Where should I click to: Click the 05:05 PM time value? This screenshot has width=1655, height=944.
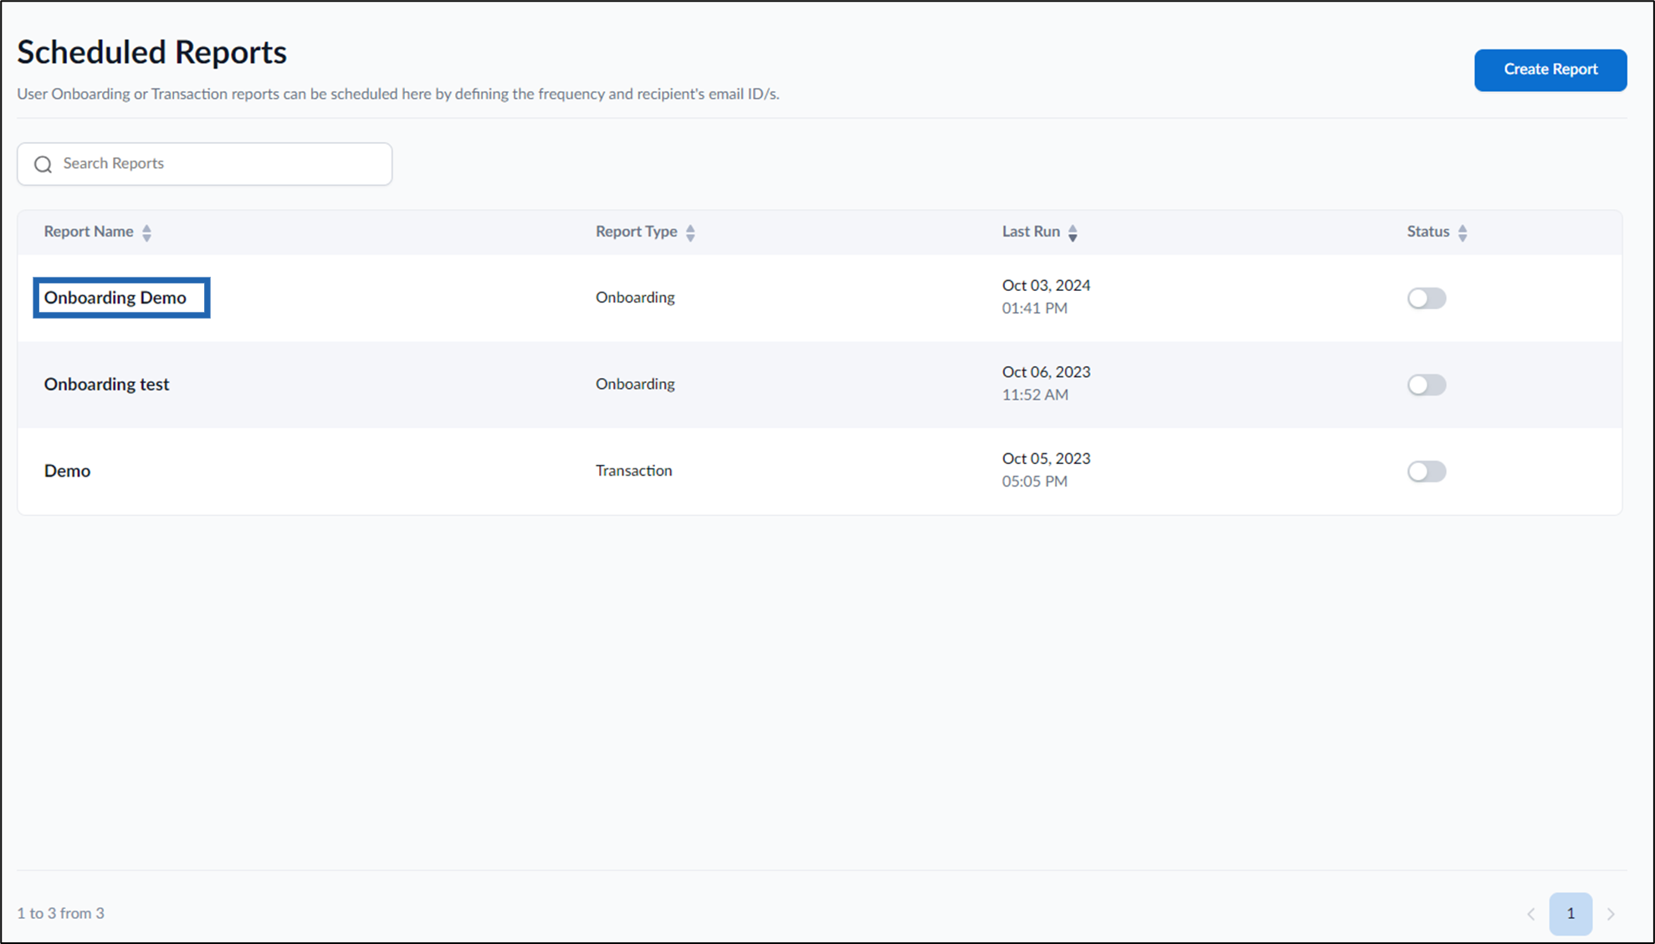point(1034,482)
